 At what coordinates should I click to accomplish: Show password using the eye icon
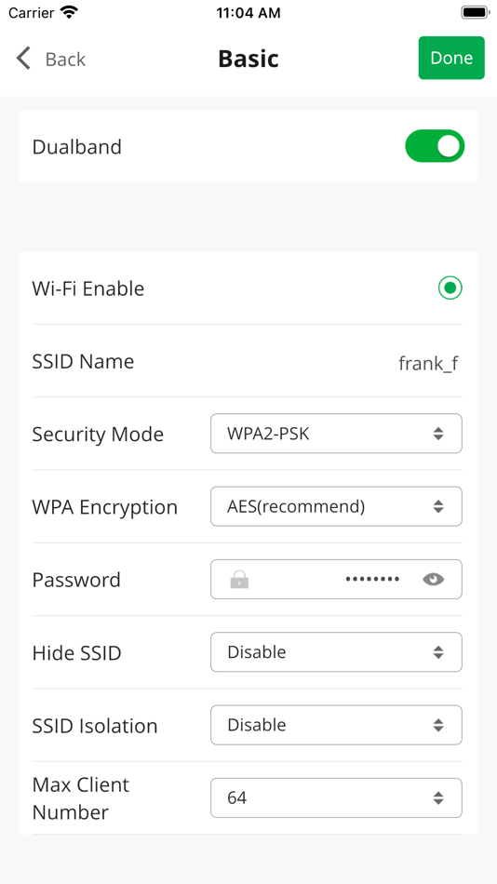434,579
